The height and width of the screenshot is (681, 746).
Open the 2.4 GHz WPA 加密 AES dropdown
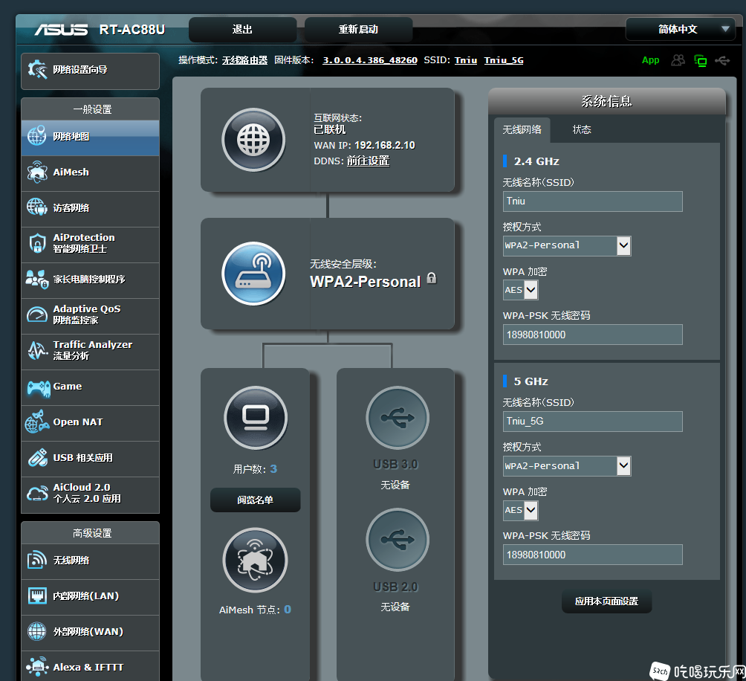pyautogui.click(x=520, y=290)
